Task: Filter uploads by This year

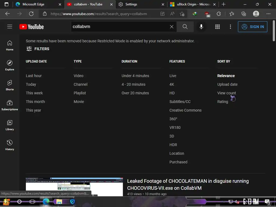Action: [33, 110]
